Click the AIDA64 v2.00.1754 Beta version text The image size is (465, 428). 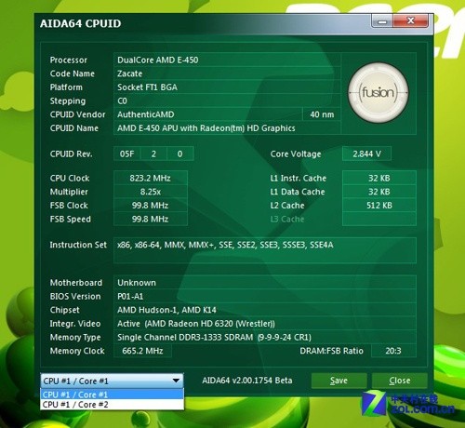(247, 381)
